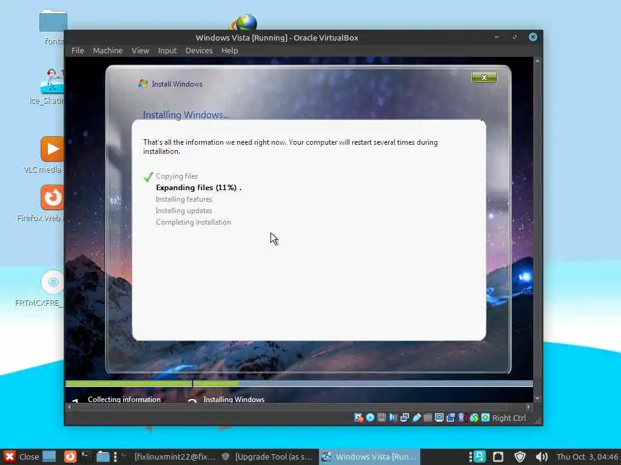Click the Installing Windows progress bar
Image resolution: width=621 pixels, height=465 pixels.
(363, 383)
